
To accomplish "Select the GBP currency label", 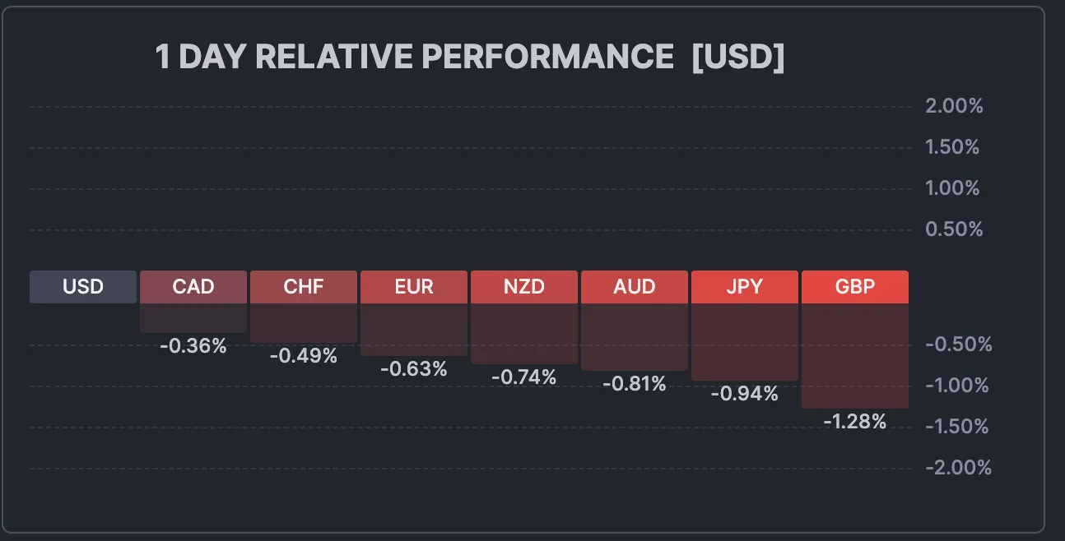I will point(855,287).
